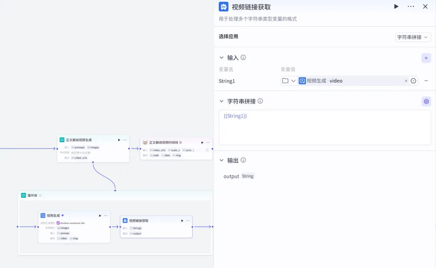Collapse the 字符串拼接 section
The width and height of the screenshot is (436, 268).
(221, 101)
